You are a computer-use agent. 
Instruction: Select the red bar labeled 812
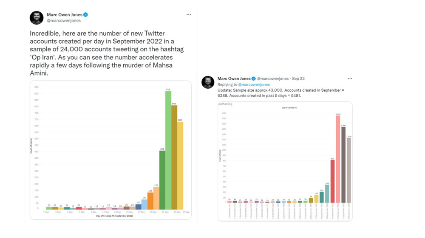[333, 182]
